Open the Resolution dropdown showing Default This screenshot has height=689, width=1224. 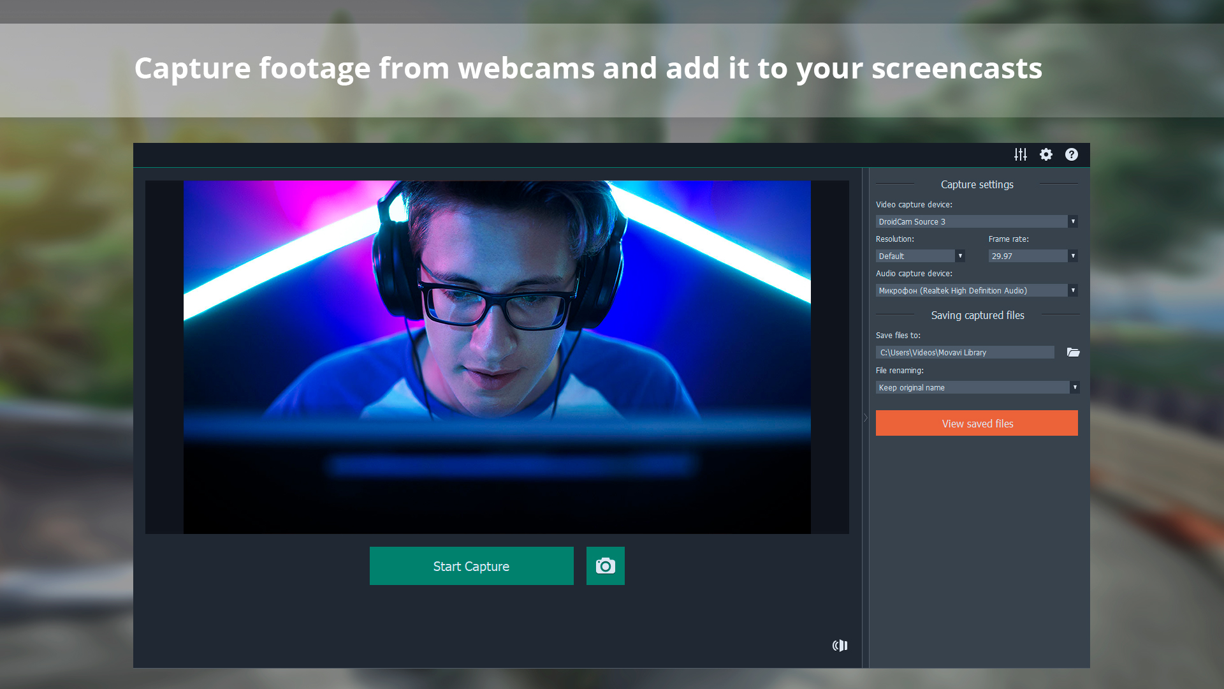point(960,256)
